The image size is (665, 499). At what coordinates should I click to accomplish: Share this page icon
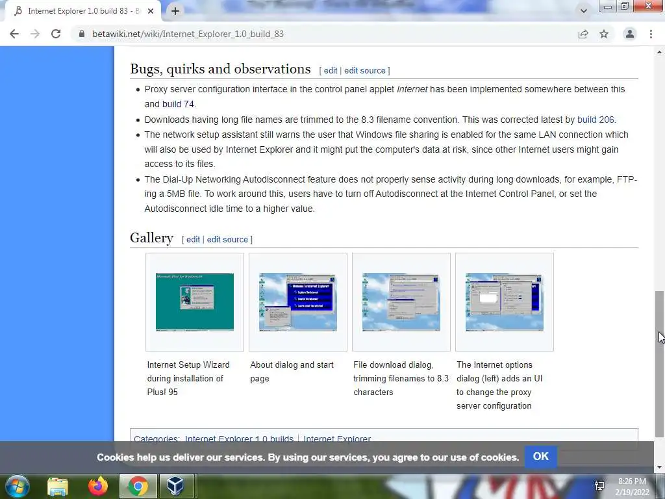583,34
